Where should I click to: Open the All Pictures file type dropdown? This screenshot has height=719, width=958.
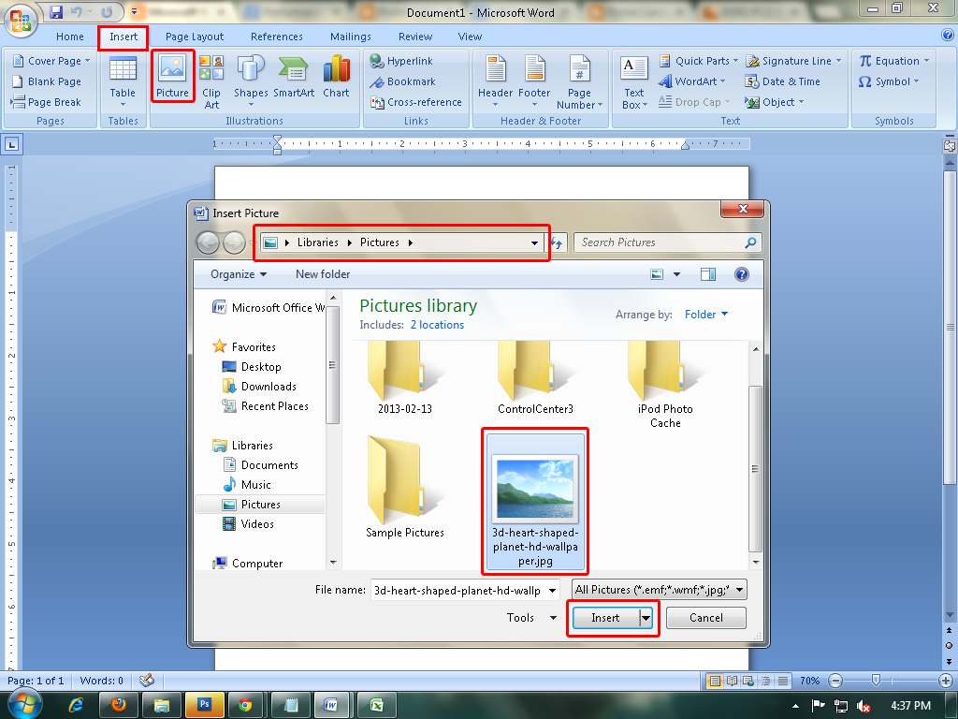click(x=655, y=590)
